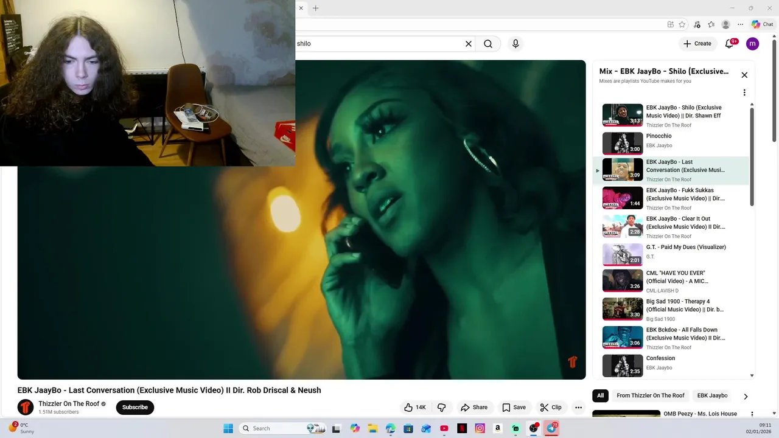Open the split screen apps icon in address bar
Screen dimensions: 779x438
click(x=670, y=24)
